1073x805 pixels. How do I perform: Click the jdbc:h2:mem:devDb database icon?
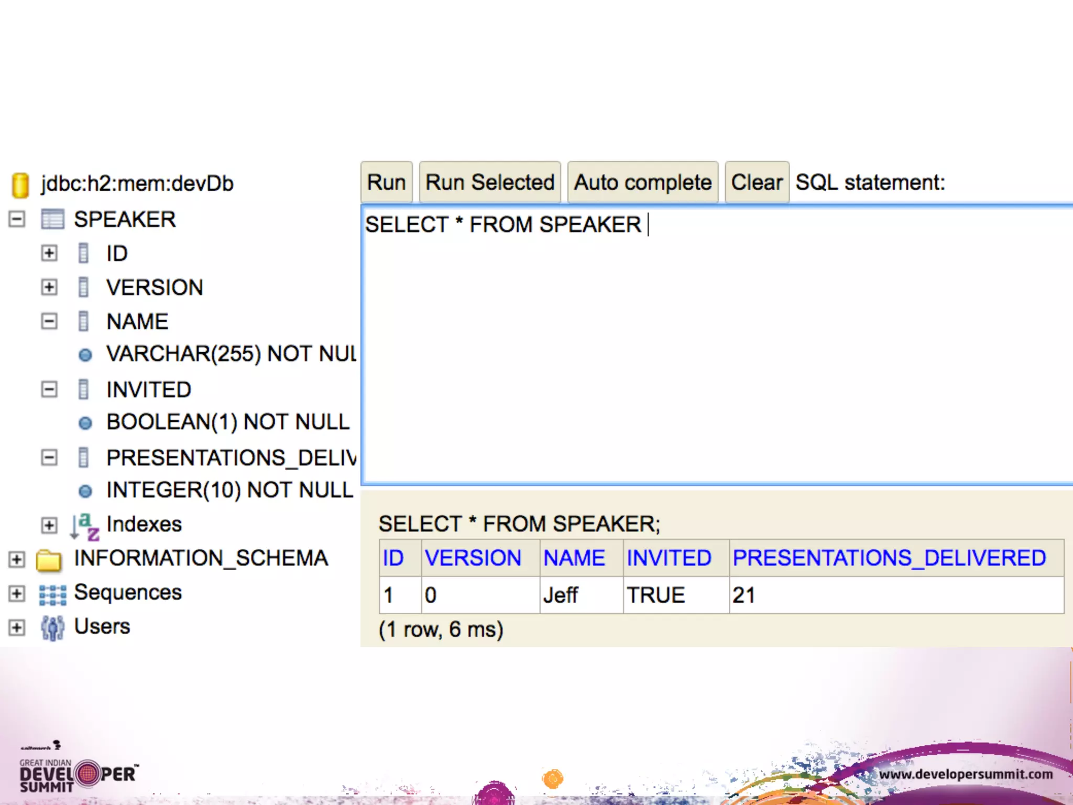click(x=20, y=185)
